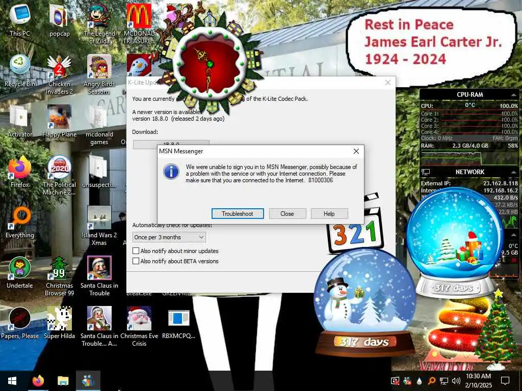Launch Christmas Eve Crisis shortcut
Image resolution: width=522 pixels, height=391 pixels.
[139, 327]
